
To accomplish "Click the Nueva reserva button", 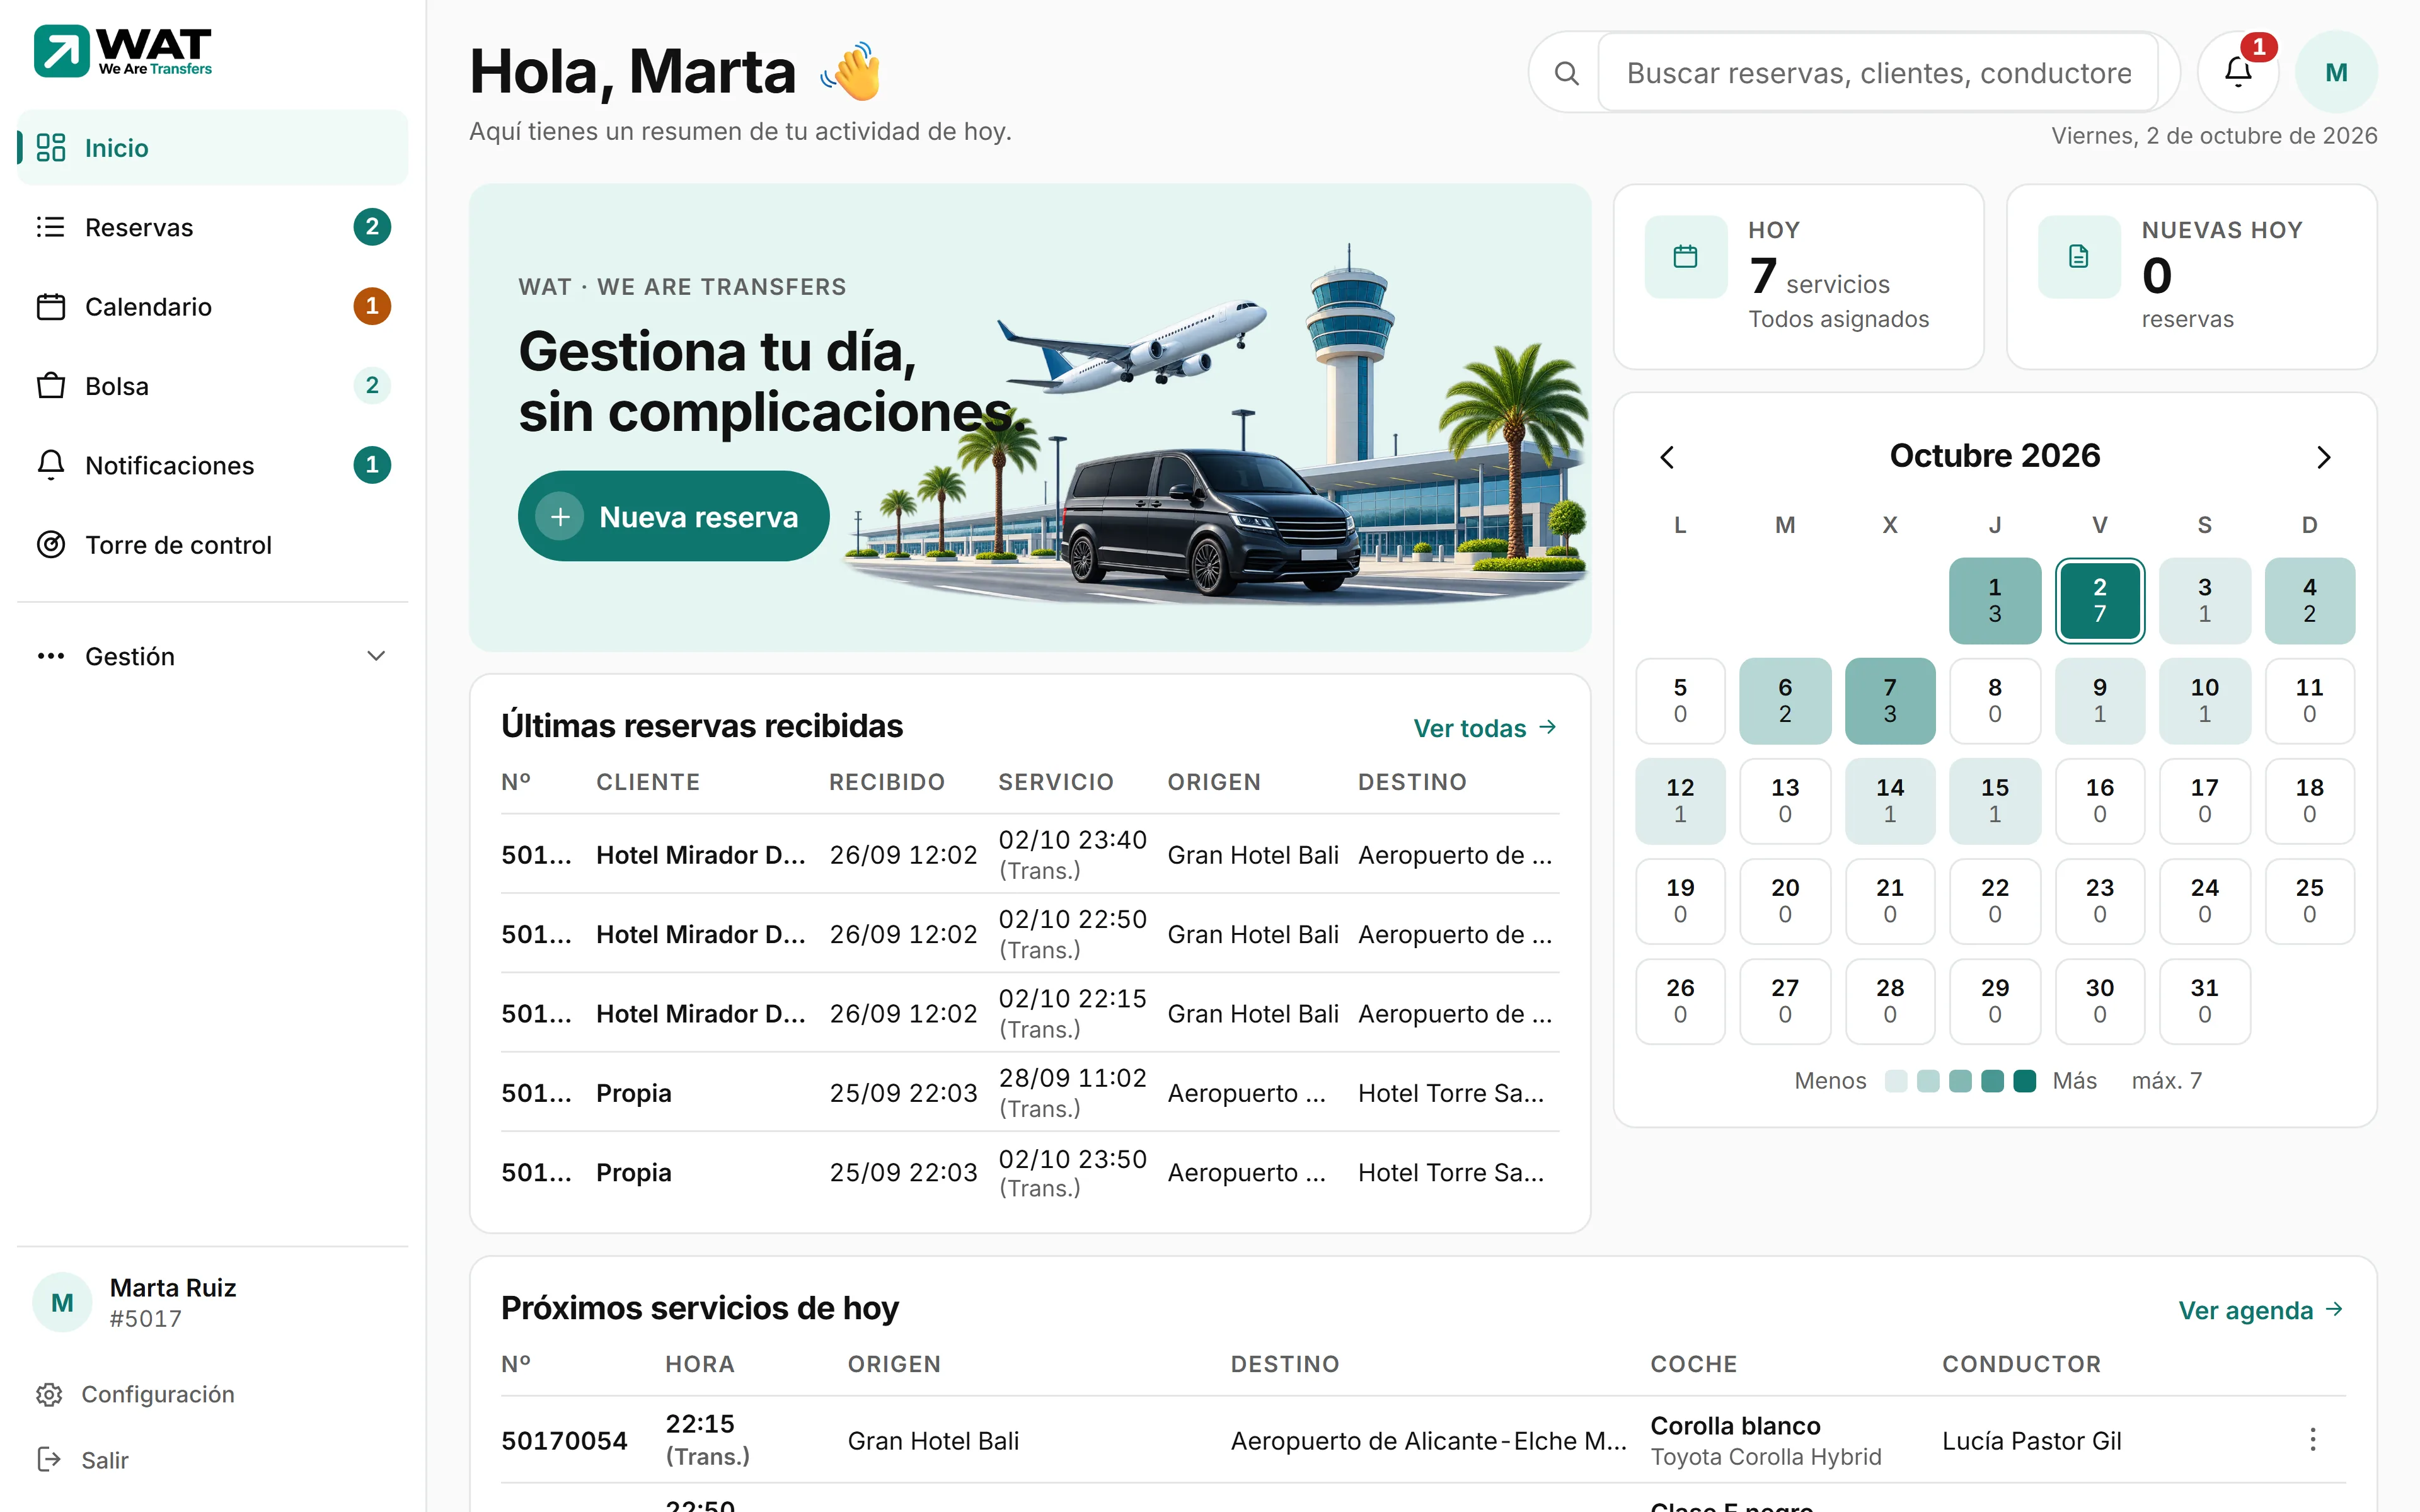I will (x=673, y=516).
